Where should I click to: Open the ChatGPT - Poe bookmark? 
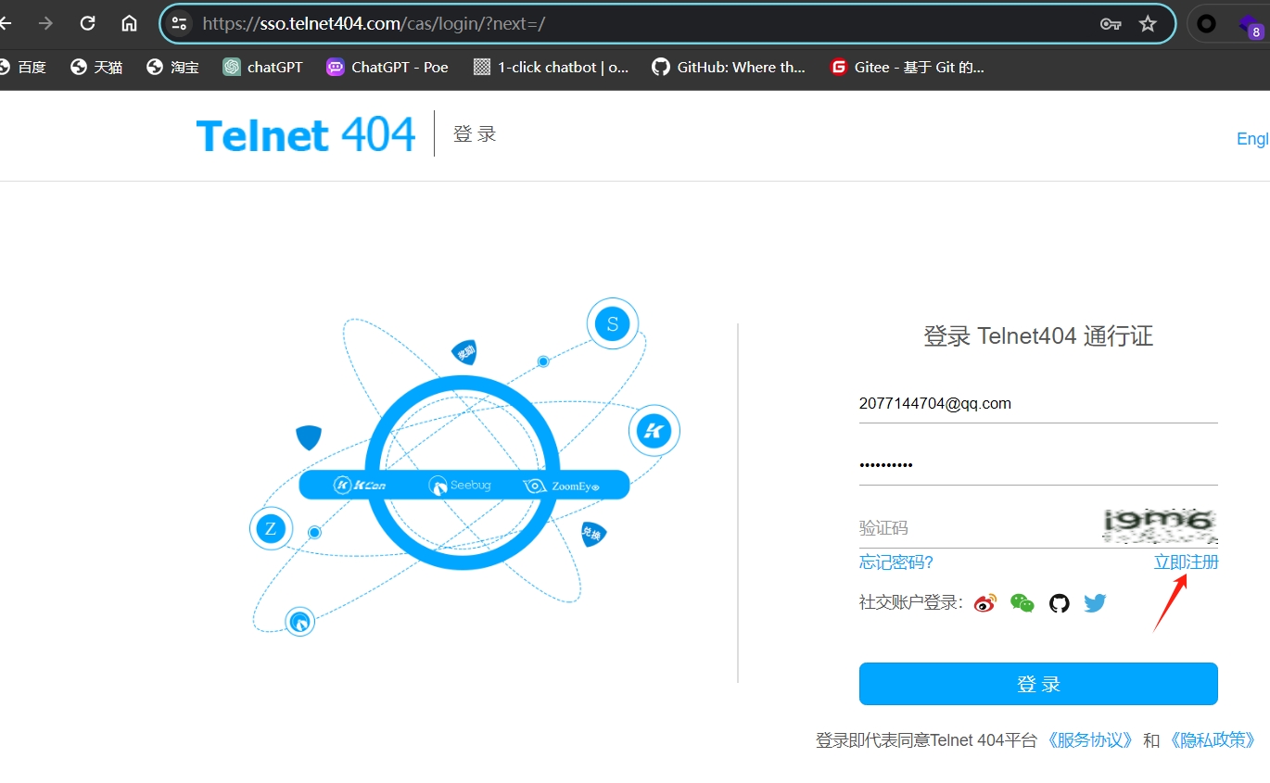387,67
